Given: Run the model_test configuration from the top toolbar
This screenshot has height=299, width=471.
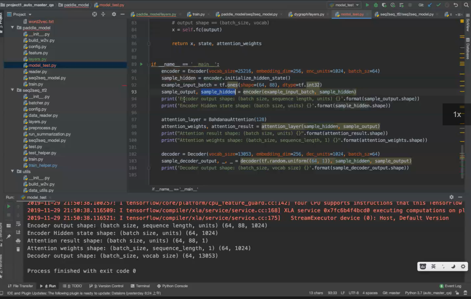Looking at the screenshot, I should click(367, 5).
